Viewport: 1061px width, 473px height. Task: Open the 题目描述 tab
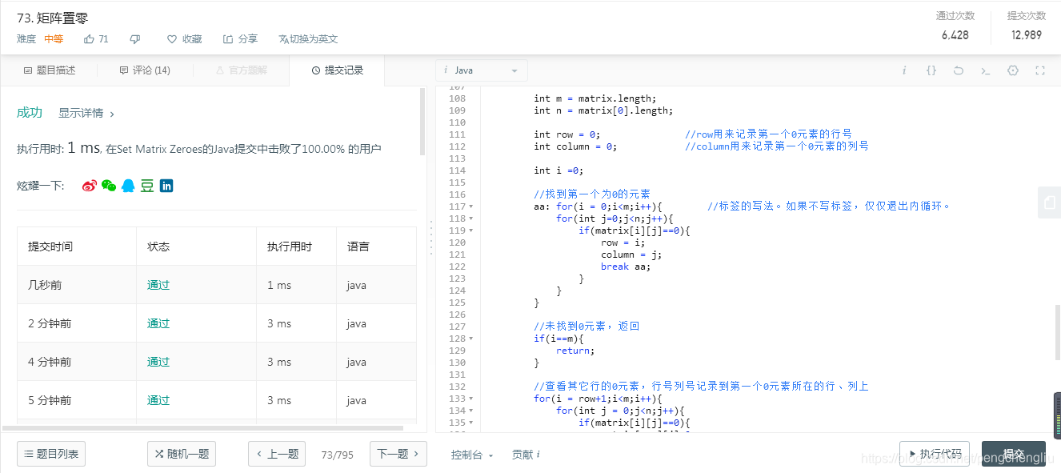point(50,70)
